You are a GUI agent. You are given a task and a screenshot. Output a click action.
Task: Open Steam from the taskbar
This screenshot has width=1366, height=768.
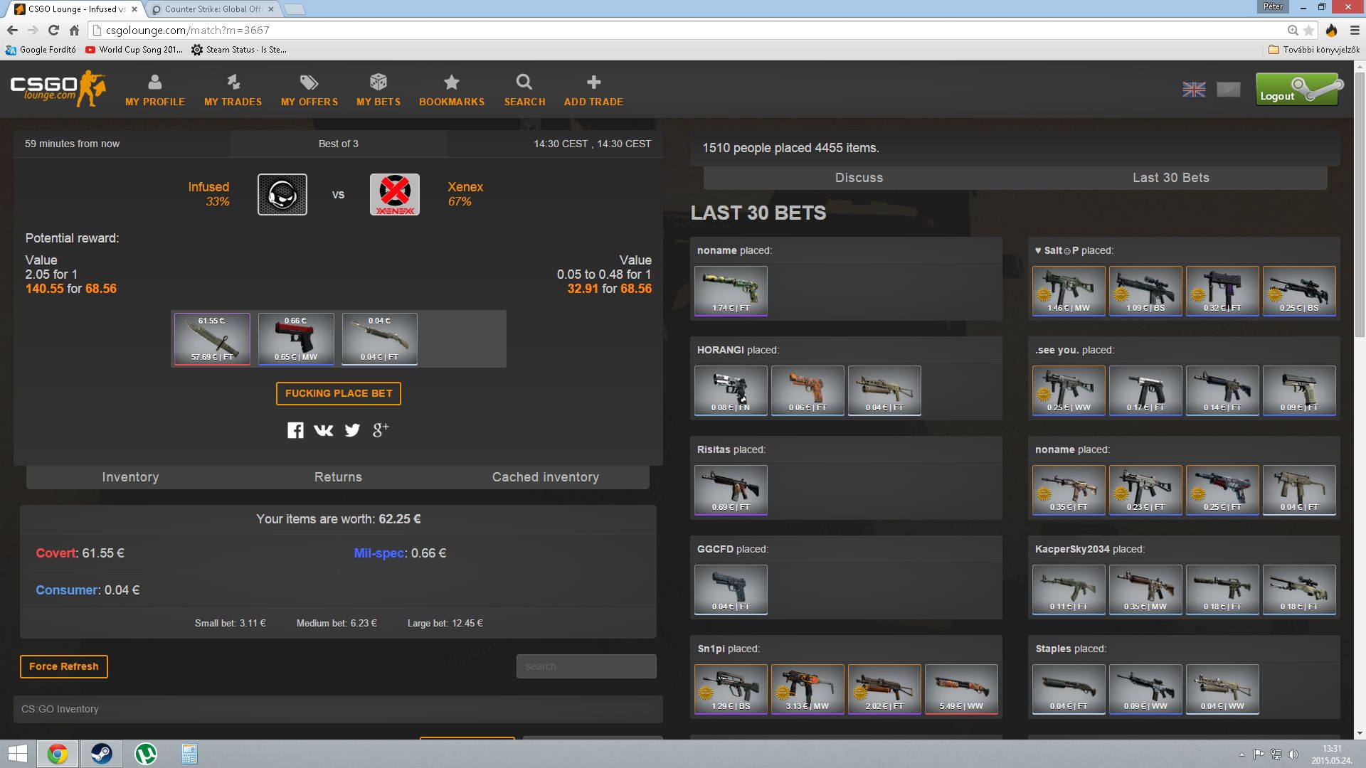102,754
